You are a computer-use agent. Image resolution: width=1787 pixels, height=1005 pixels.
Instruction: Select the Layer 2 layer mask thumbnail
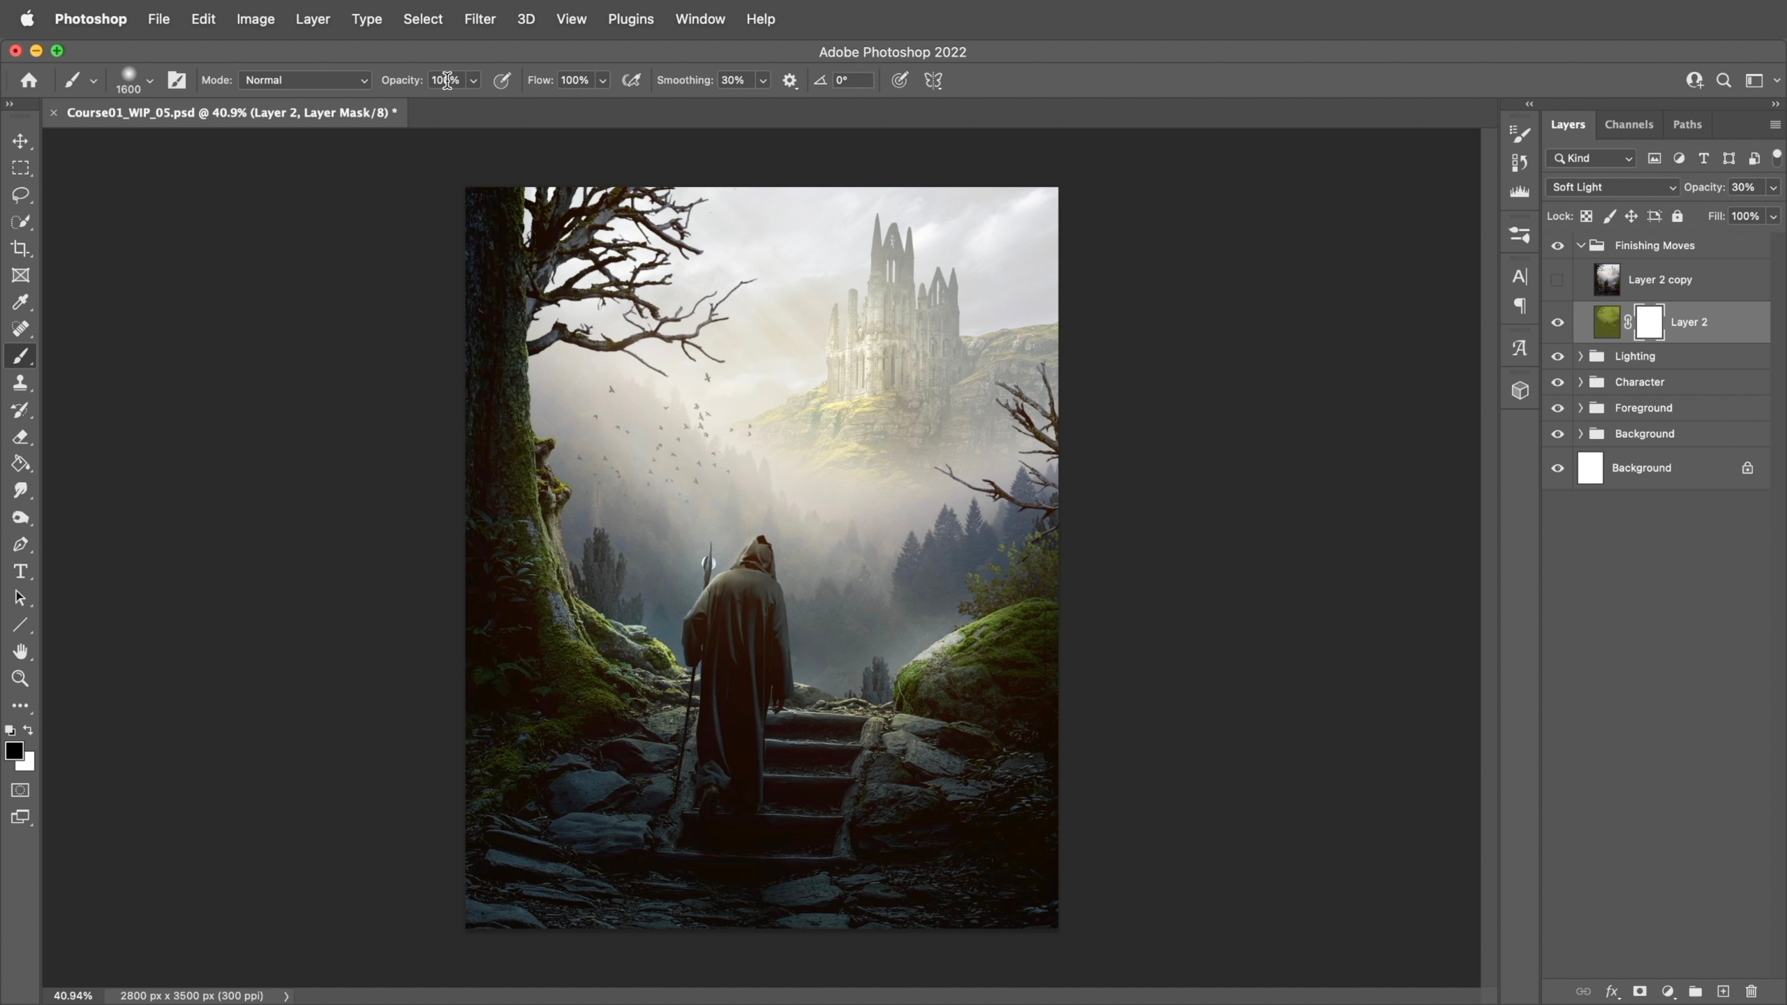[x=1649, y=322]
